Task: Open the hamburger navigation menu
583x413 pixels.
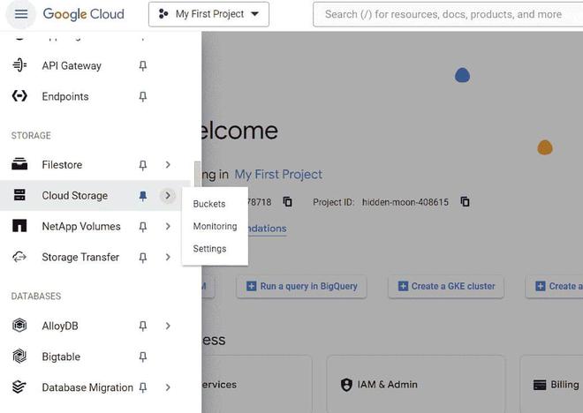Action: click(x=21, y=14)
